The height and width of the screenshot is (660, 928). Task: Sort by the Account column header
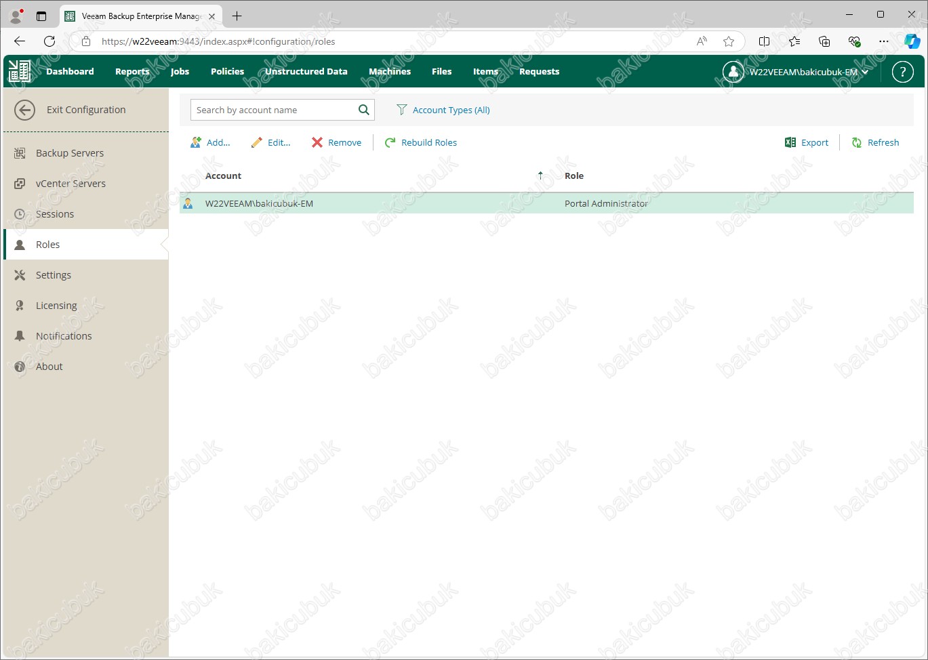(223, 176)
